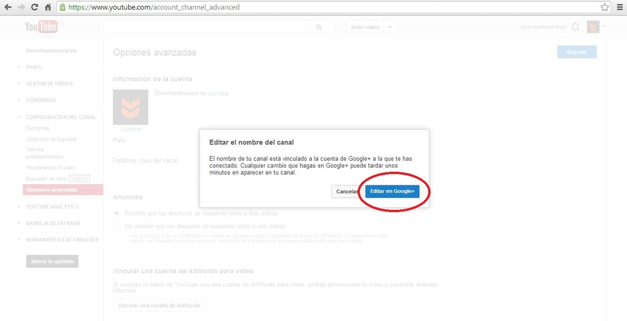
Task: Select No permitir que los anuncios radio
Action: (x=116, y=226)
